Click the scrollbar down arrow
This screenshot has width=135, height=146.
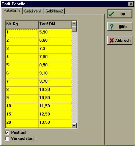pyautogui.click(x=74, y=125)
